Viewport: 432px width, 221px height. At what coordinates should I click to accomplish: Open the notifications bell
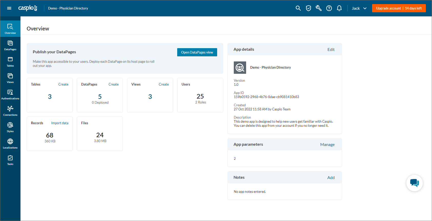click(339, 8)
